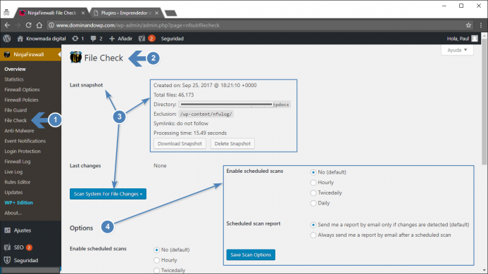The width and height of the screenshot is (488, 274).
Task: Open comments bubble in admin bar
Action: pyautogui.click(x=93, y=39)
